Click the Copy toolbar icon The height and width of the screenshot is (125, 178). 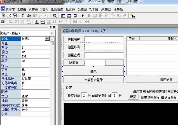[29, 15]
